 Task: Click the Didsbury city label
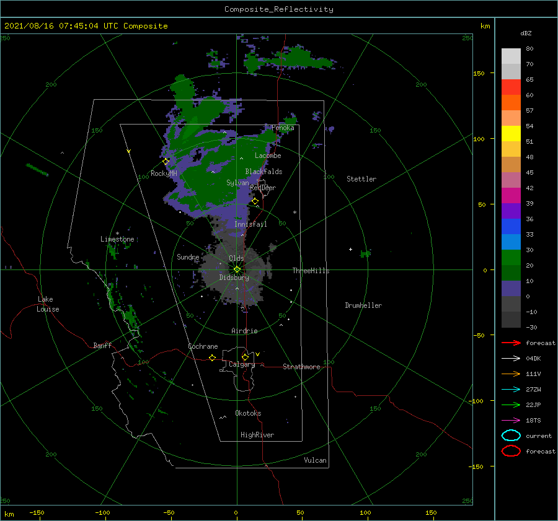(x=234, y=278)
